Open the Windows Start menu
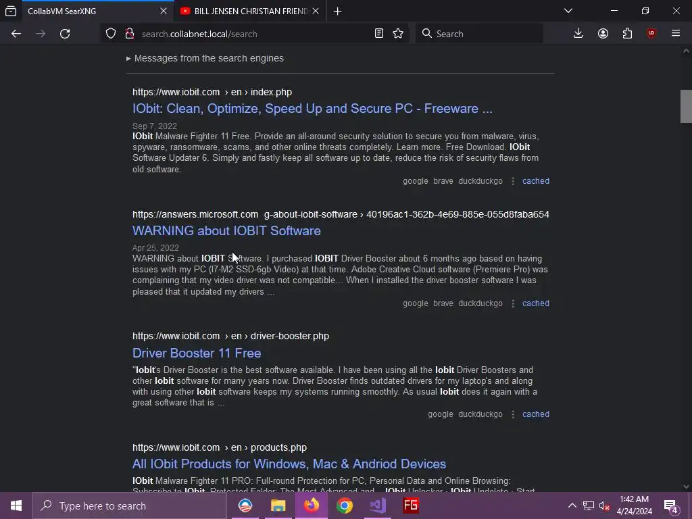The width and height of the screenshot is (692, 519). [16, 505]
